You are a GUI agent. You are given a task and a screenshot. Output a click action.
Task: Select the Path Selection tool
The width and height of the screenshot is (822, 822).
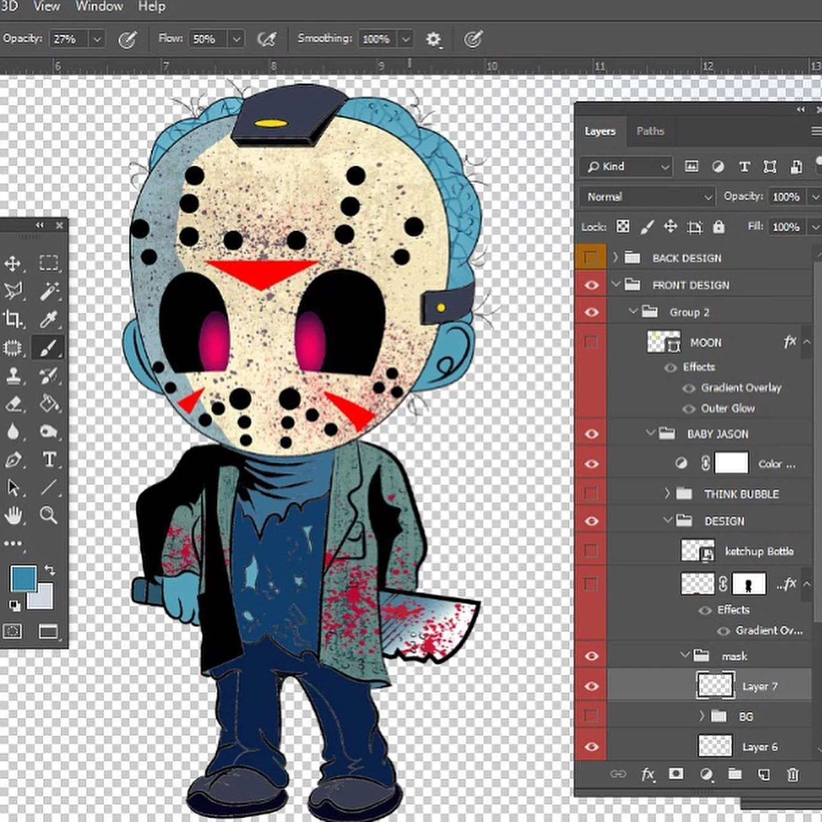[x=13, y=487]
